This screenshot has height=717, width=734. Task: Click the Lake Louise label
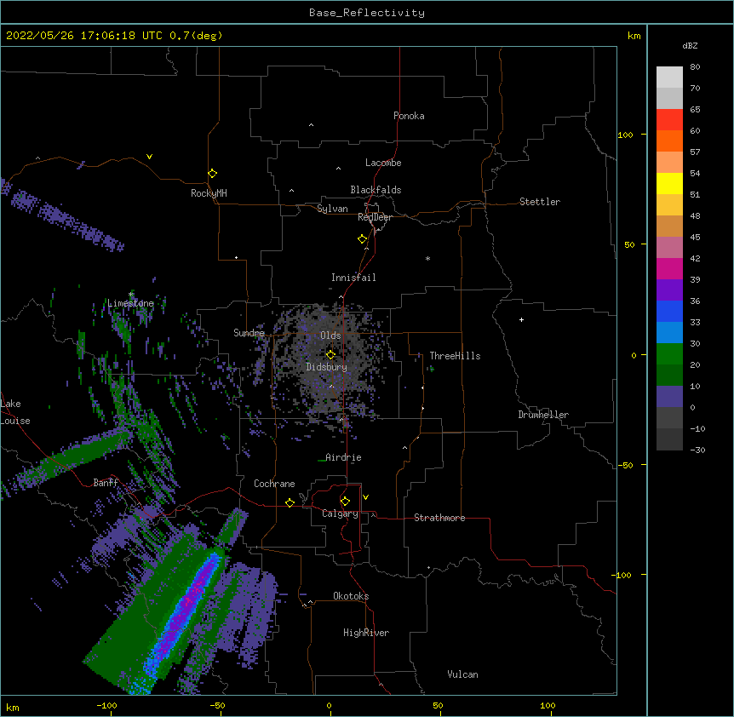pos(15,412)
